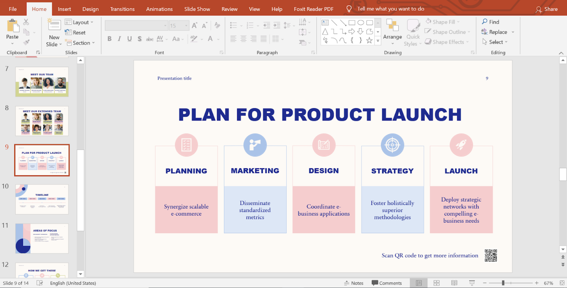Toggle Underline formatting
The width and height of the screenshot is (567, 288).
[129, 39]
